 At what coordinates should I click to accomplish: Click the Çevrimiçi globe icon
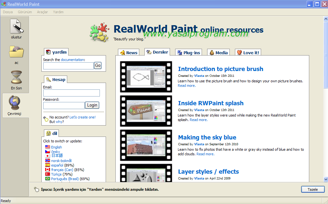16,103
